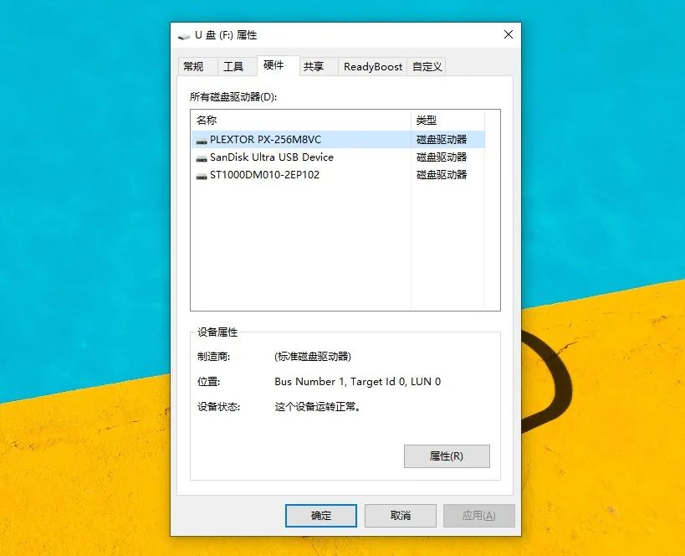Open the ReadyBoost tab

coord(373,66)
